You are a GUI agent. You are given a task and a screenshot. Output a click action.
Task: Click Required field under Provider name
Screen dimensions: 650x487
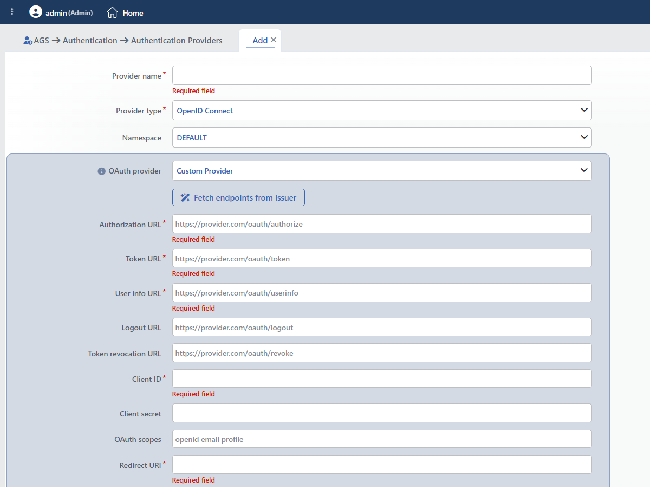pyautogui.click(x=193, y=91)
